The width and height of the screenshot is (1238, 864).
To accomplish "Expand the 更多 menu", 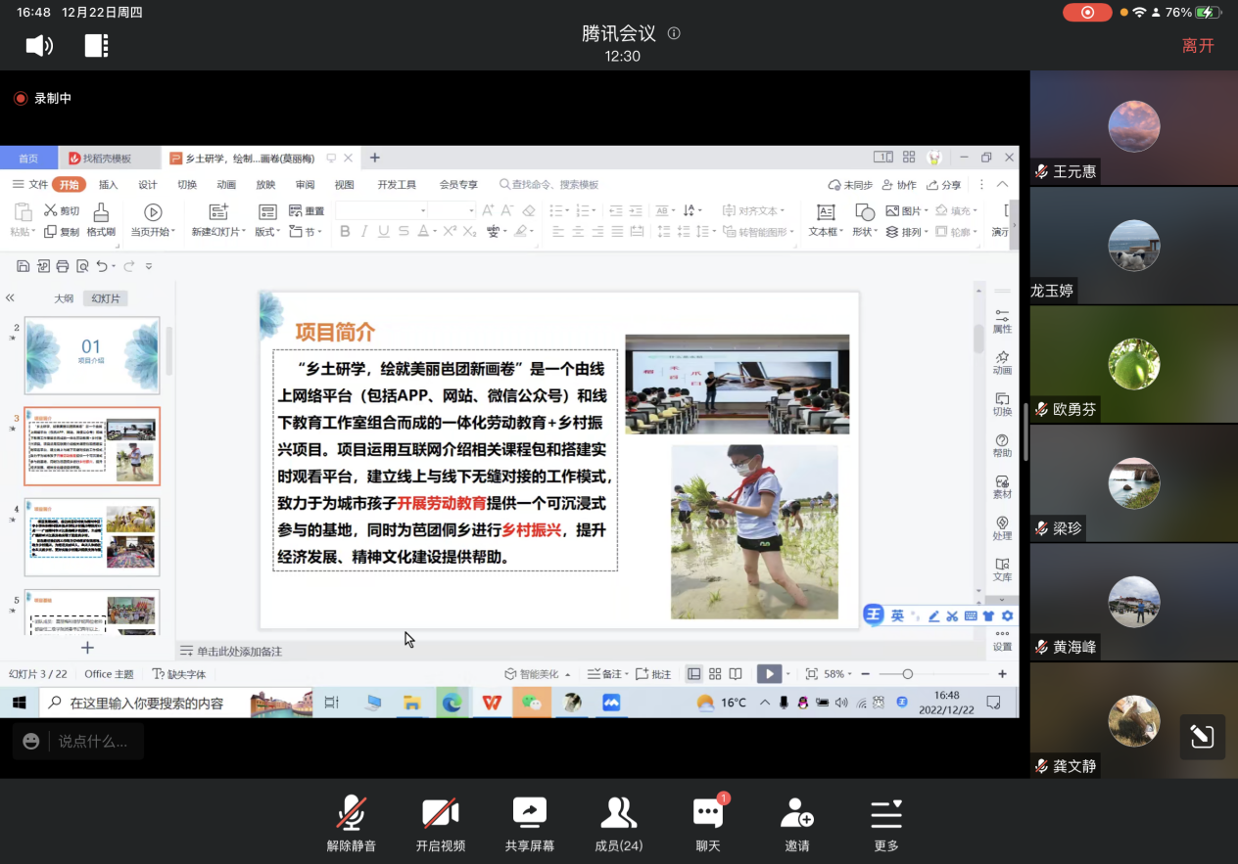I will [x=885, y=813].
